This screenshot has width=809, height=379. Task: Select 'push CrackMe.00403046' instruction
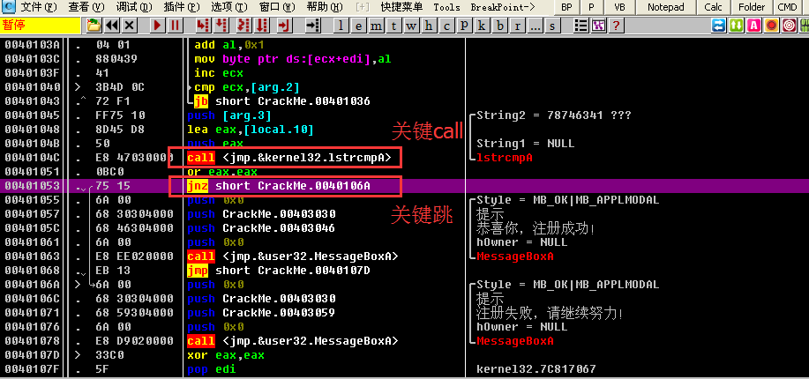click(x=261, y=228)
